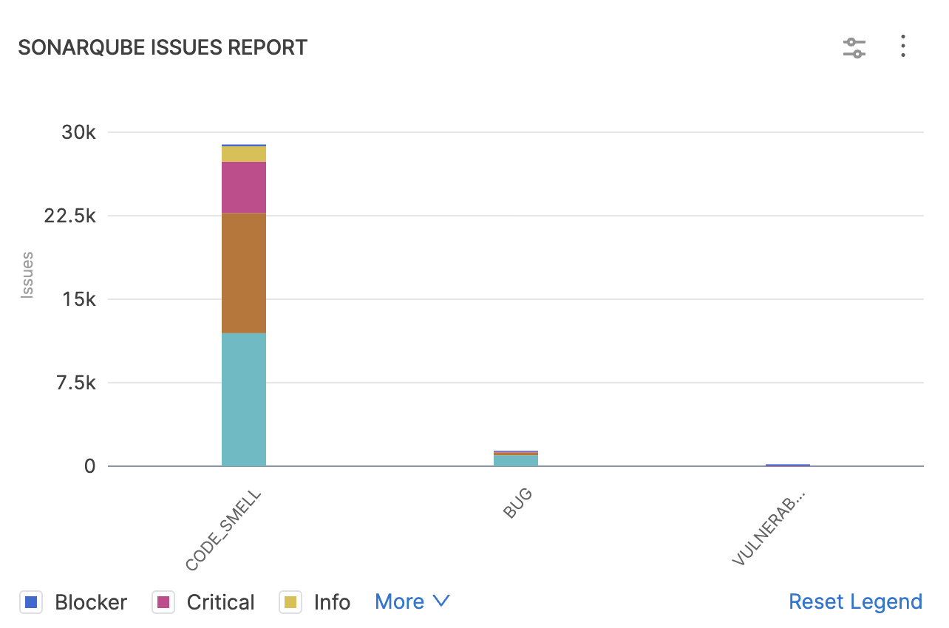949x628 pixels.
Task: Open the widget filter settings sliders icon
Action: pos(854,48)
